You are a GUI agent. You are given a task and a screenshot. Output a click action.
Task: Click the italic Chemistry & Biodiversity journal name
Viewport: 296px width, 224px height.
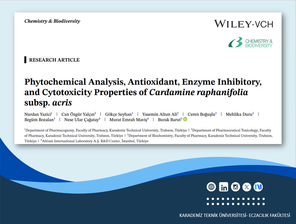tap(52, 21)
